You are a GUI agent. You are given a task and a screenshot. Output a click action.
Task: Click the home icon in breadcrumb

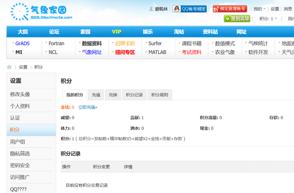pos(9,67)
